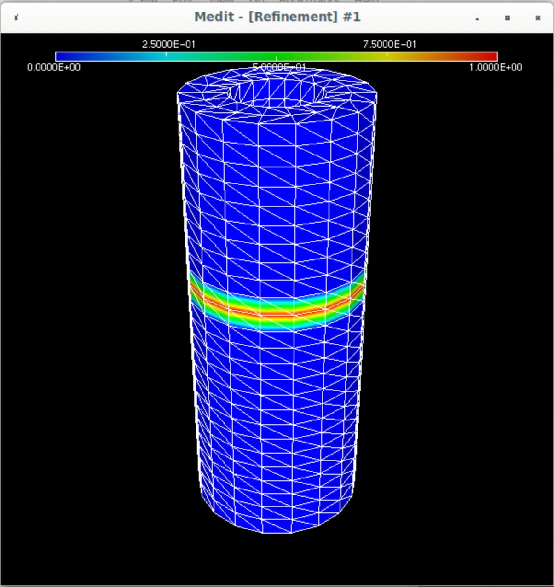Click the 7.5000E-01 tick on the colorbar
The image size is (554, 587).
click(387, 56)
